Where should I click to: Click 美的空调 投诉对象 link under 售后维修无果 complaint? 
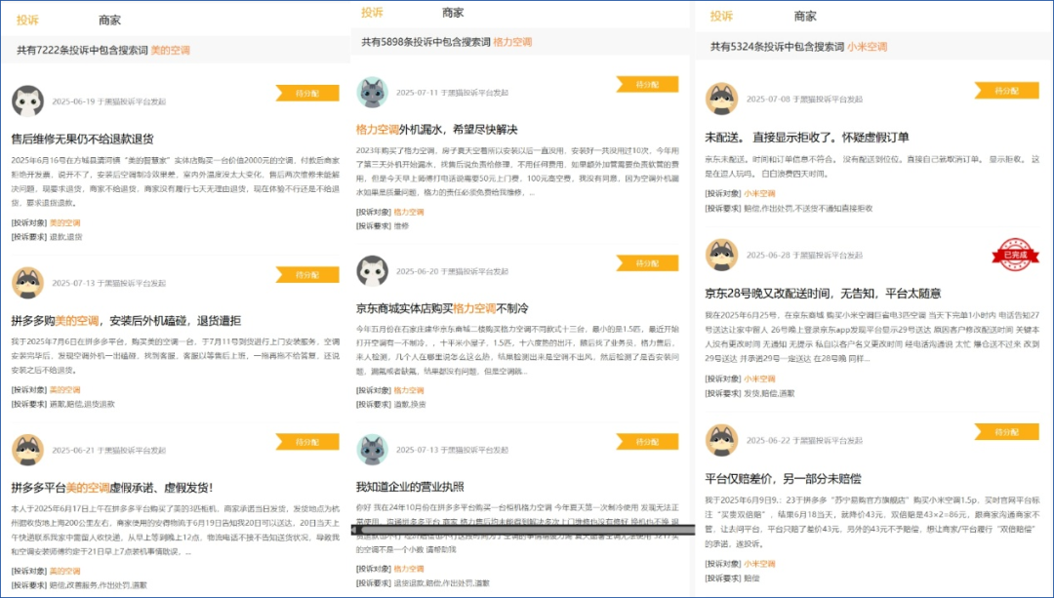65,223
